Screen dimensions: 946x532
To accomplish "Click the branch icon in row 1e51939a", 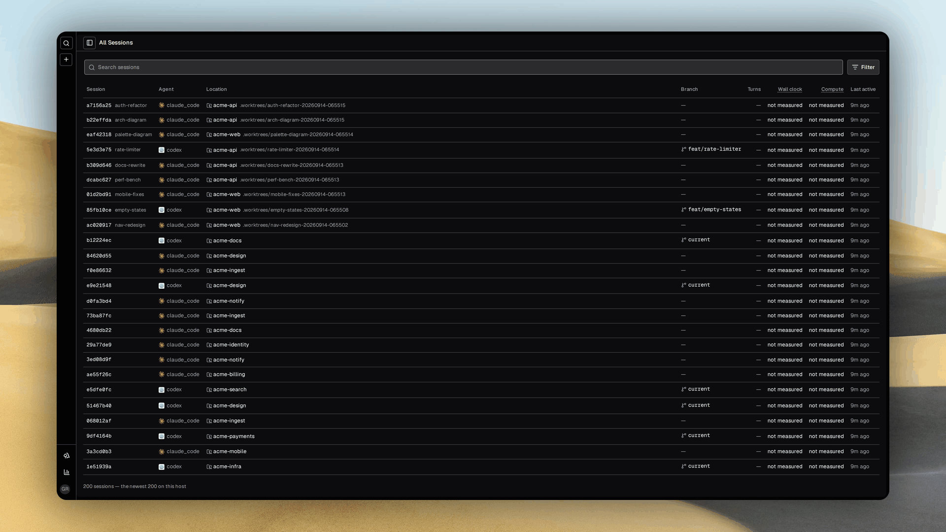I will point(684,466).
